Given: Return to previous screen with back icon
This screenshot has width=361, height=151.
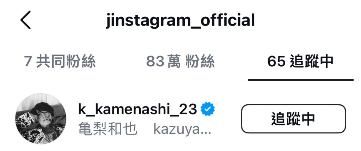Looking at the screenshot, I should coord(25,20).
